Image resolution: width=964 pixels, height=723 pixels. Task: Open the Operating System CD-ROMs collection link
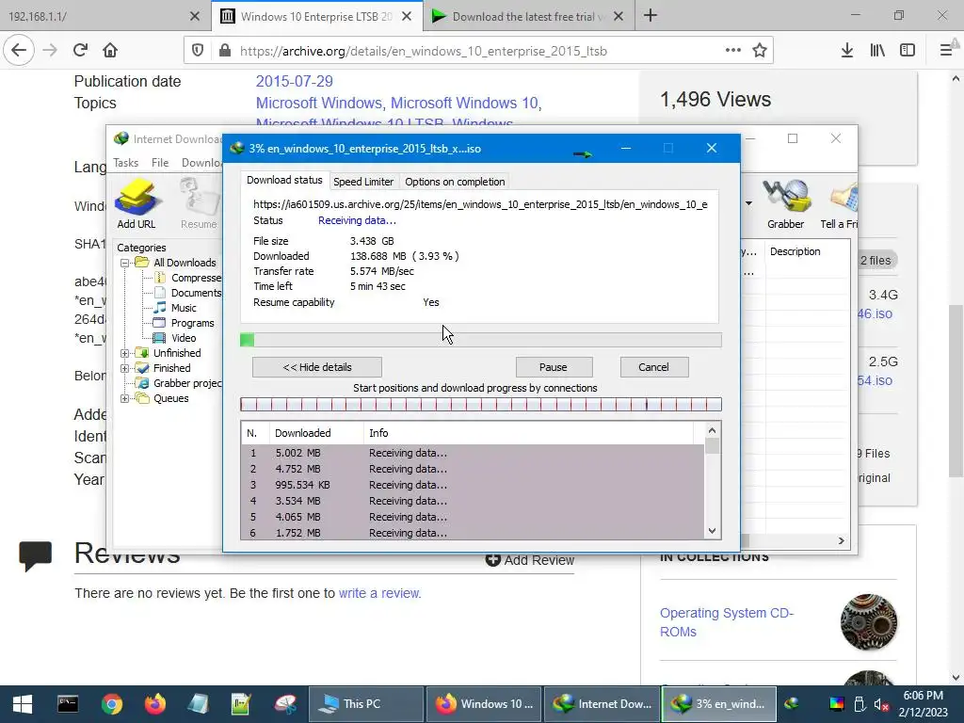click(x=727, y=622)
